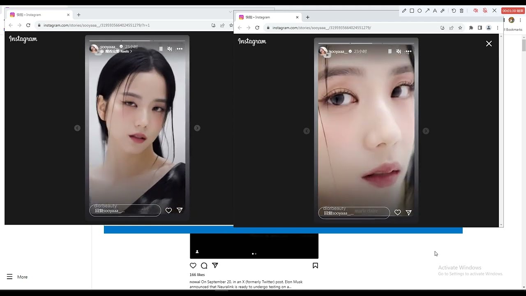Open a new tab in the right browser window
Screen dimensions: 526x296
click(x=307, y=17)
